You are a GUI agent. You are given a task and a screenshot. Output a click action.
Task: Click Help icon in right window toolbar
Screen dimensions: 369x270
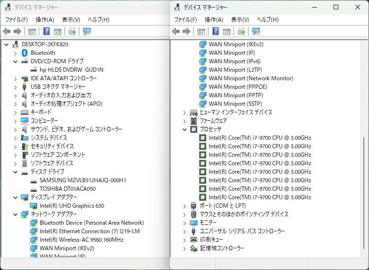coord(215,31)
